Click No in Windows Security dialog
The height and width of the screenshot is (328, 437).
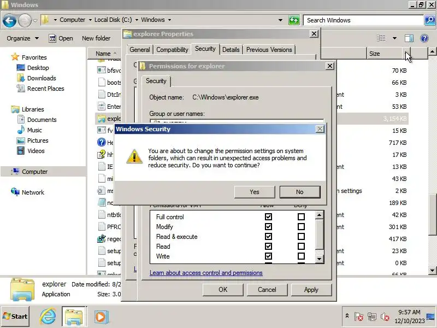tap(300, 192)
